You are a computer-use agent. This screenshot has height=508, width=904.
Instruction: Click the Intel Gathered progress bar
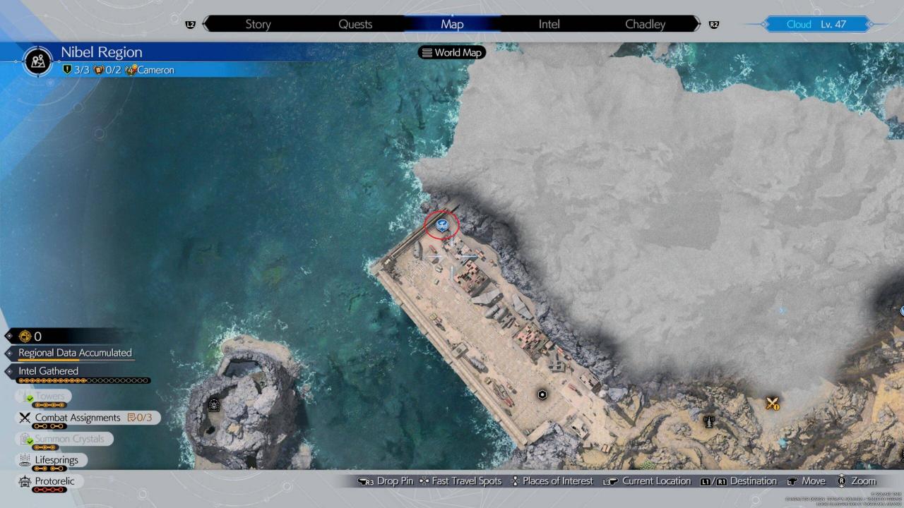83,381
